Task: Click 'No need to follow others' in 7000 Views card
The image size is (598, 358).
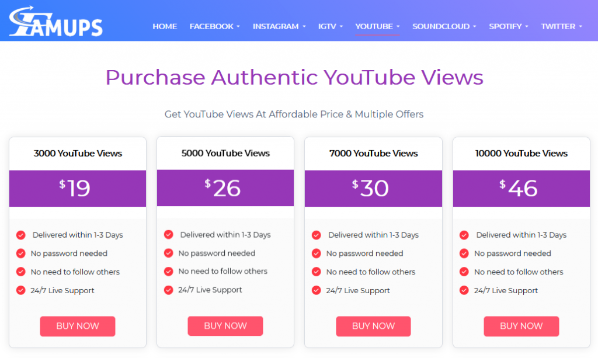Action: pos(371,272)
